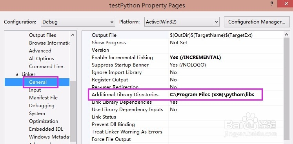Click No value of Ignore Import Library
The width and height of the screenshot is (293, 144).
(x=173, y=72)
